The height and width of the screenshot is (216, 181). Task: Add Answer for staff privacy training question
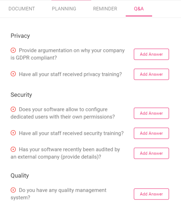[x=151, y=74]
